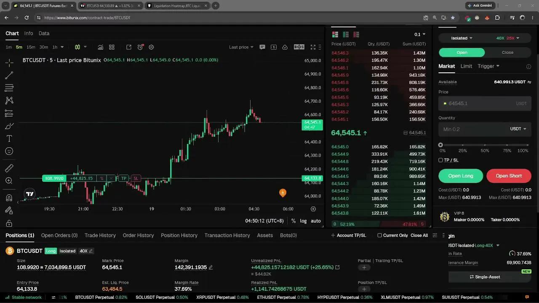Open the Last price dropdown
539x303 pixels.
(241, 47)
